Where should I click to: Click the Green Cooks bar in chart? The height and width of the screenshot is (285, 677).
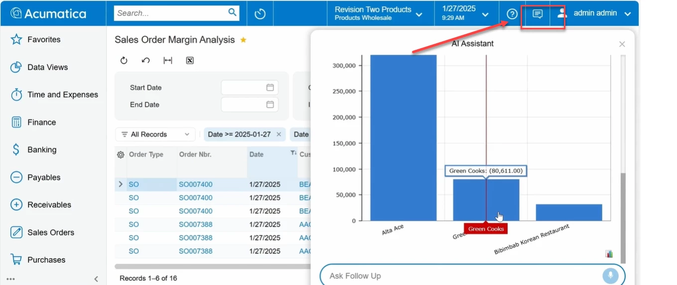pos(486,200)
